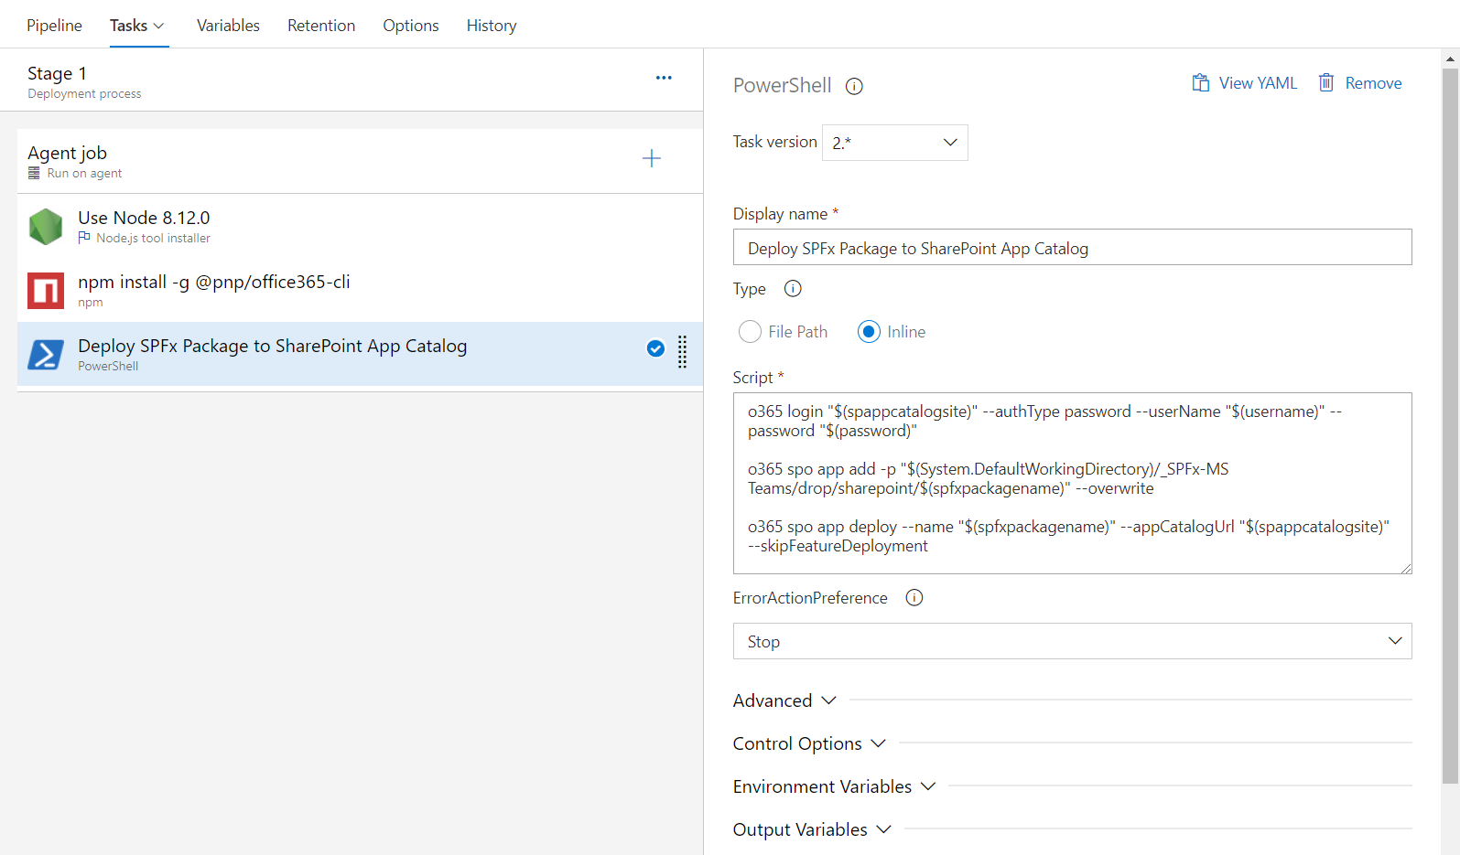Viewport: 1460px width, 855px height.
Task: Switch to the Tasks tab
Action: click(128, 26)
